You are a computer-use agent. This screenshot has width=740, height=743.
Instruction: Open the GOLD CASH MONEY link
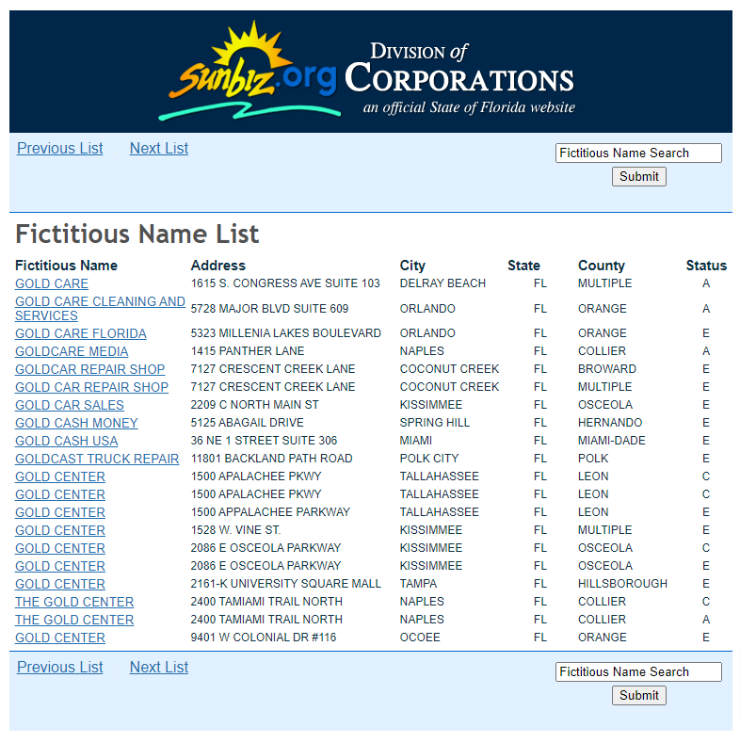click(76, 423)
